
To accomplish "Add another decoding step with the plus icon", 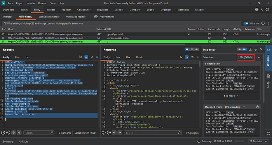I will (x=257, y=107).
